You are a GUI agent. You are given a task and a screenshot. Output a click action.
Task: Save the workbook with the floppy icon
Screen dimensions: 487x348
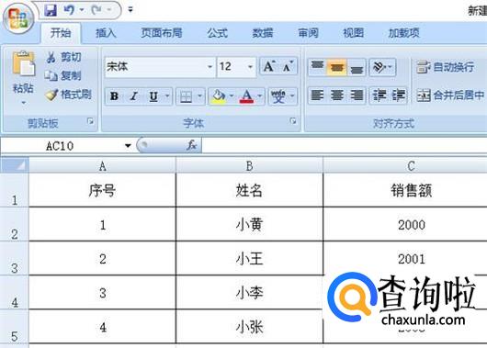point(51,10)
